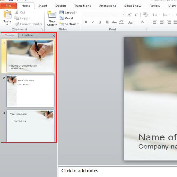Click the Copy button
Viewport: 177px width, 177px height.
[x=22, y=18]
